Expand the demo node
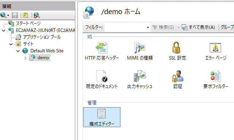The image size is (234, 140). coord(25,58)
